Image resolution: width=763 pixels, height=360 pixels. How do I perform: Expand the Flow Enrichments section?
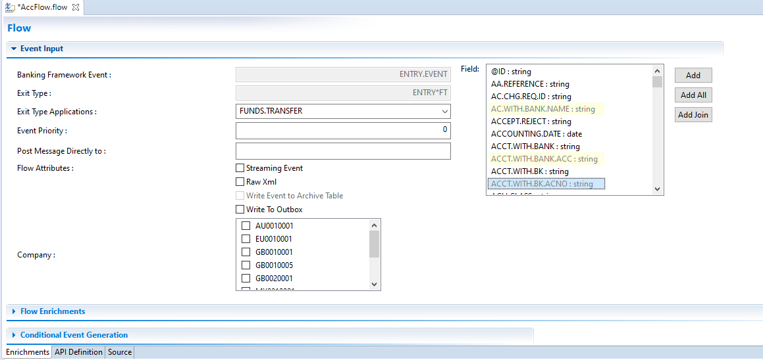[x=14, y=311]
